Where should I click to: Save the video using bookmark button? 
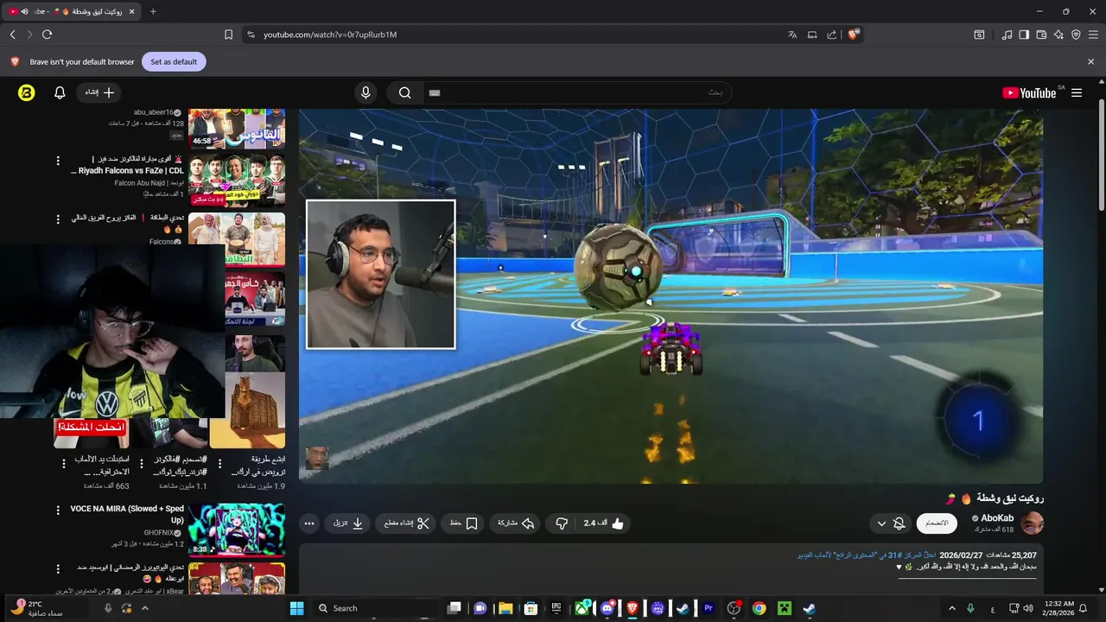(463, 524)
